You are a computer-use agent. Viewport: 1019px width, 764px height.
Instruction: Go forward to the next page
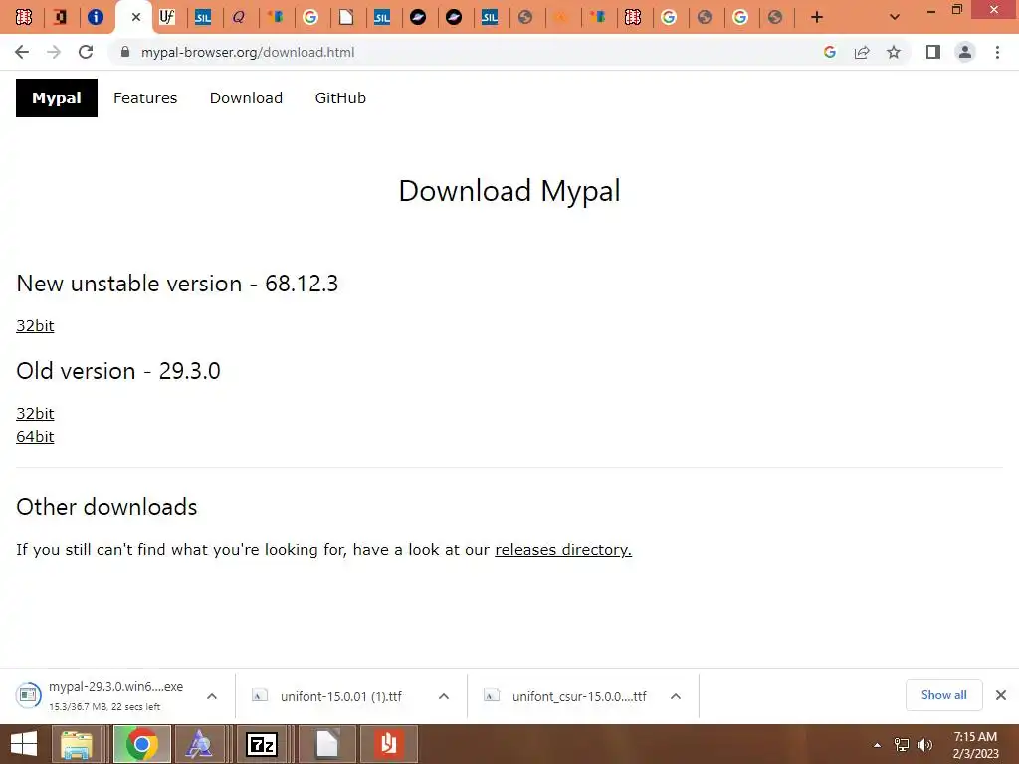click(x=54, y=52)
